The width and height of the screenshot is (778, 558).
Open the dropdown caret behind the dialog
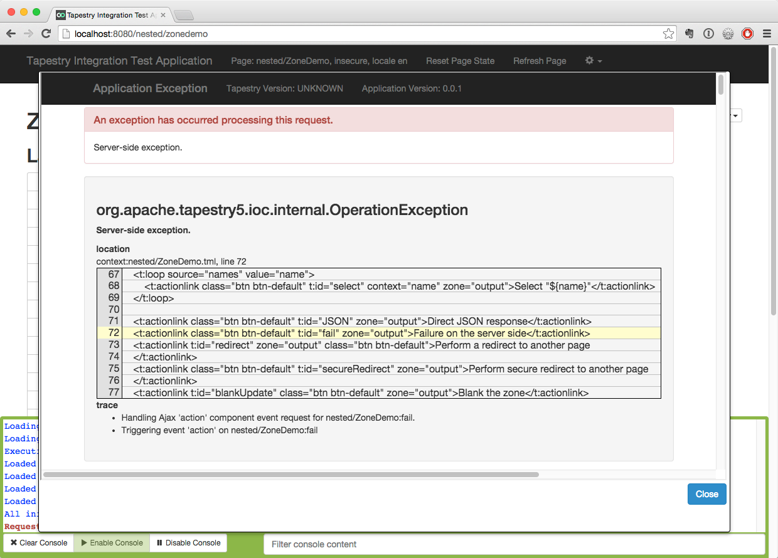click(735, 115)
